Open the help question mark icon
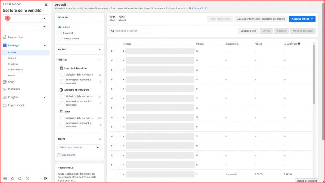The image size is (325, 183). point(27,179)
